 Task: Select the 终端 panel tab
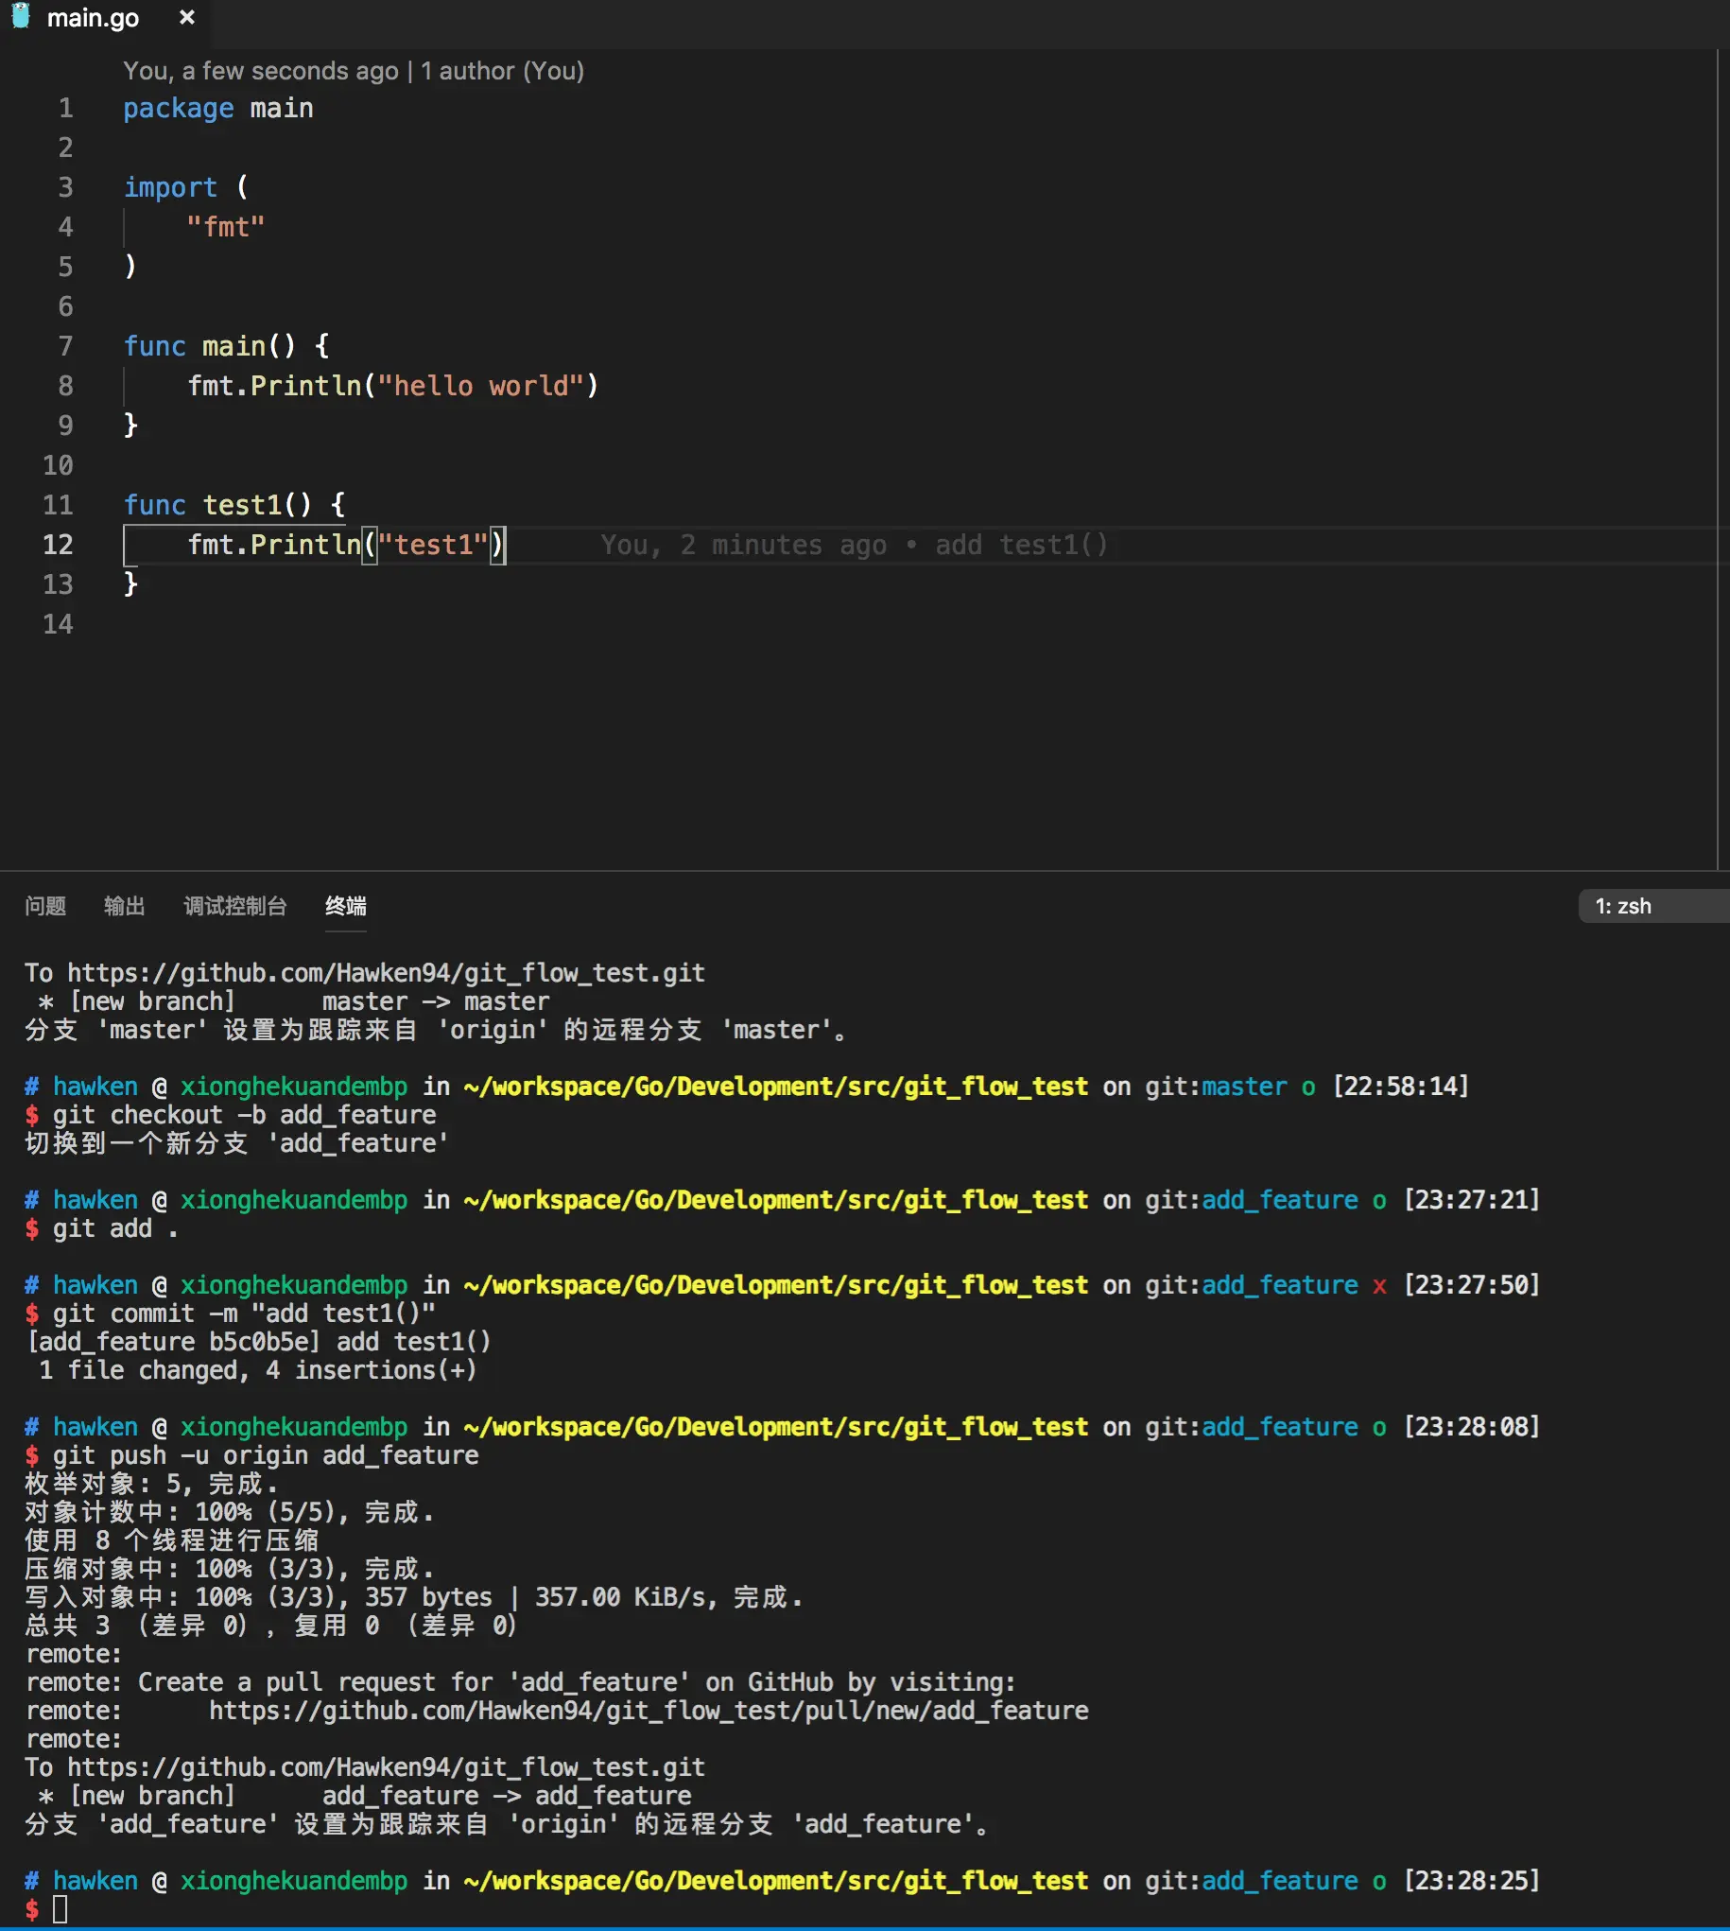(346, 906)
